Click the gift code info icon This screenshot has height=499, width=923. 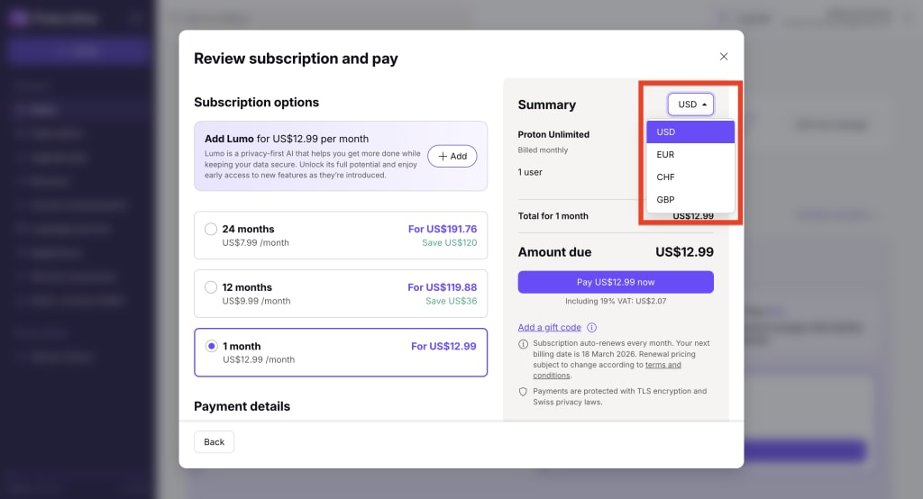point(592,327)
